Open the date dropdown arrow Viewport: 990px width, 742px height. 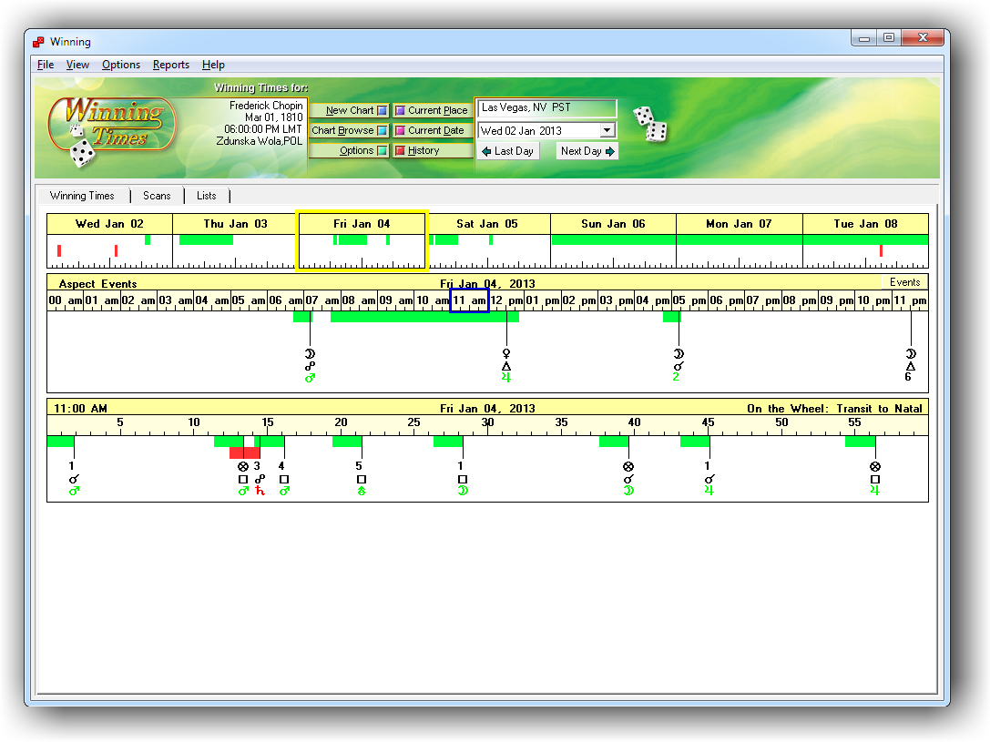pyautogui.click(x=607, y=130)
